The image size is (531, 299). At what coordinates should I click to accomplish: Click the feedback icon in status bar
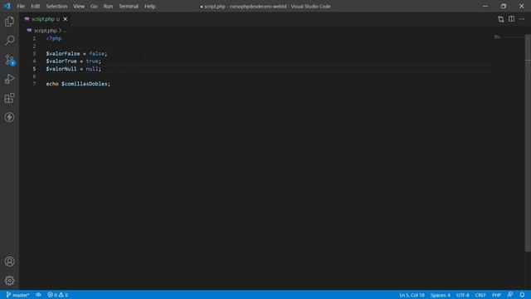(x=510, y=295)
